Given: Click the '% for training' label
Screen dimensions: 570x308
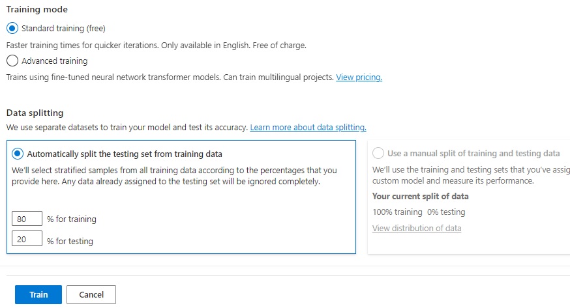Looking at the screenshot, I should 72,220.
